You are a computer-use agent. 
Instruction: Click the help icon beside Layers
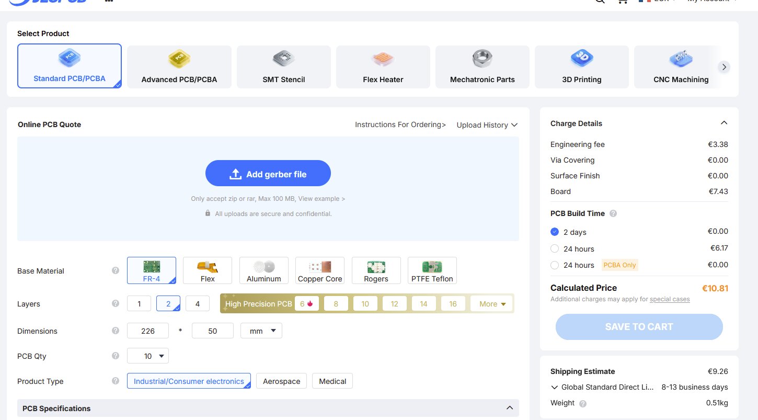point(116,303)
